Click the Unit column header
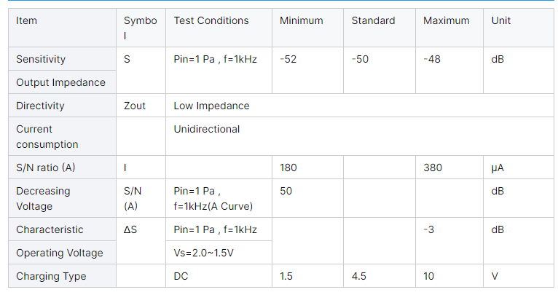558x295 pixels. [501, 20]
